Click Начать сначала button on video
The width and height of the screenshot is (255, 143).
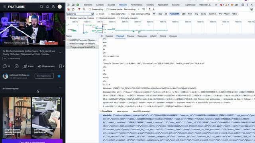click(x=14, y=43)
